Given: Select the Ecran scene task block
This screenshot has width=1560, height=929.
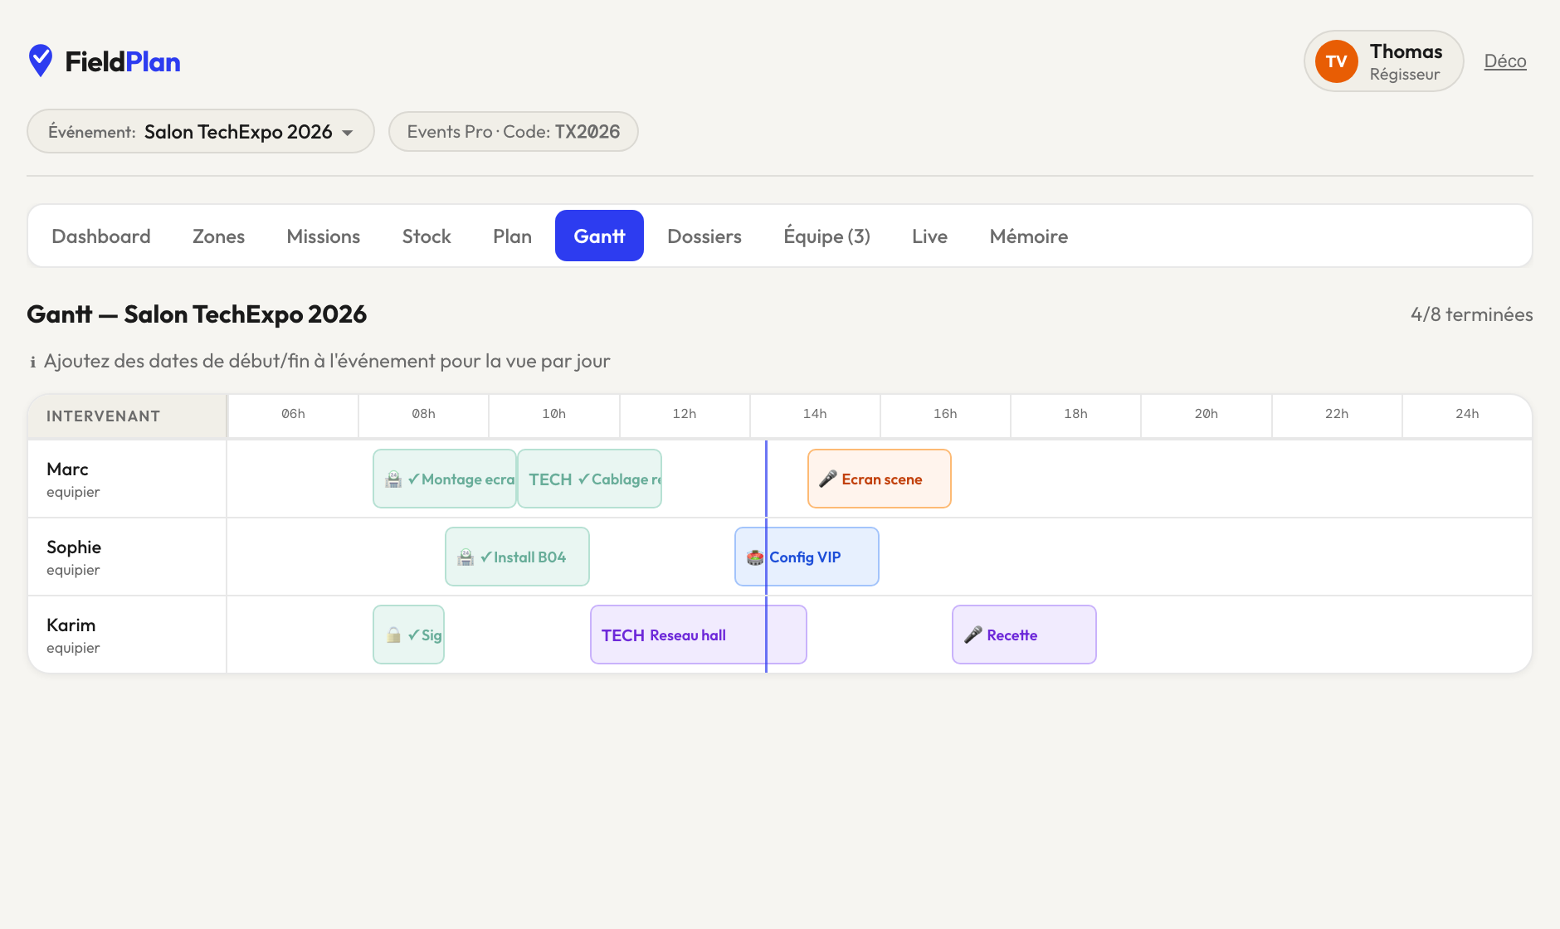Looking at the screenshot, I should coord(880,479).
